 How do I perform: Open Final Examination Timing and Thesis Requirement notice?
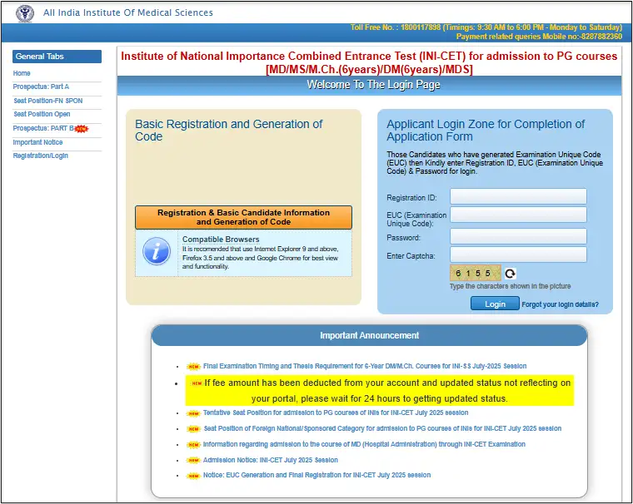point(365,366)
